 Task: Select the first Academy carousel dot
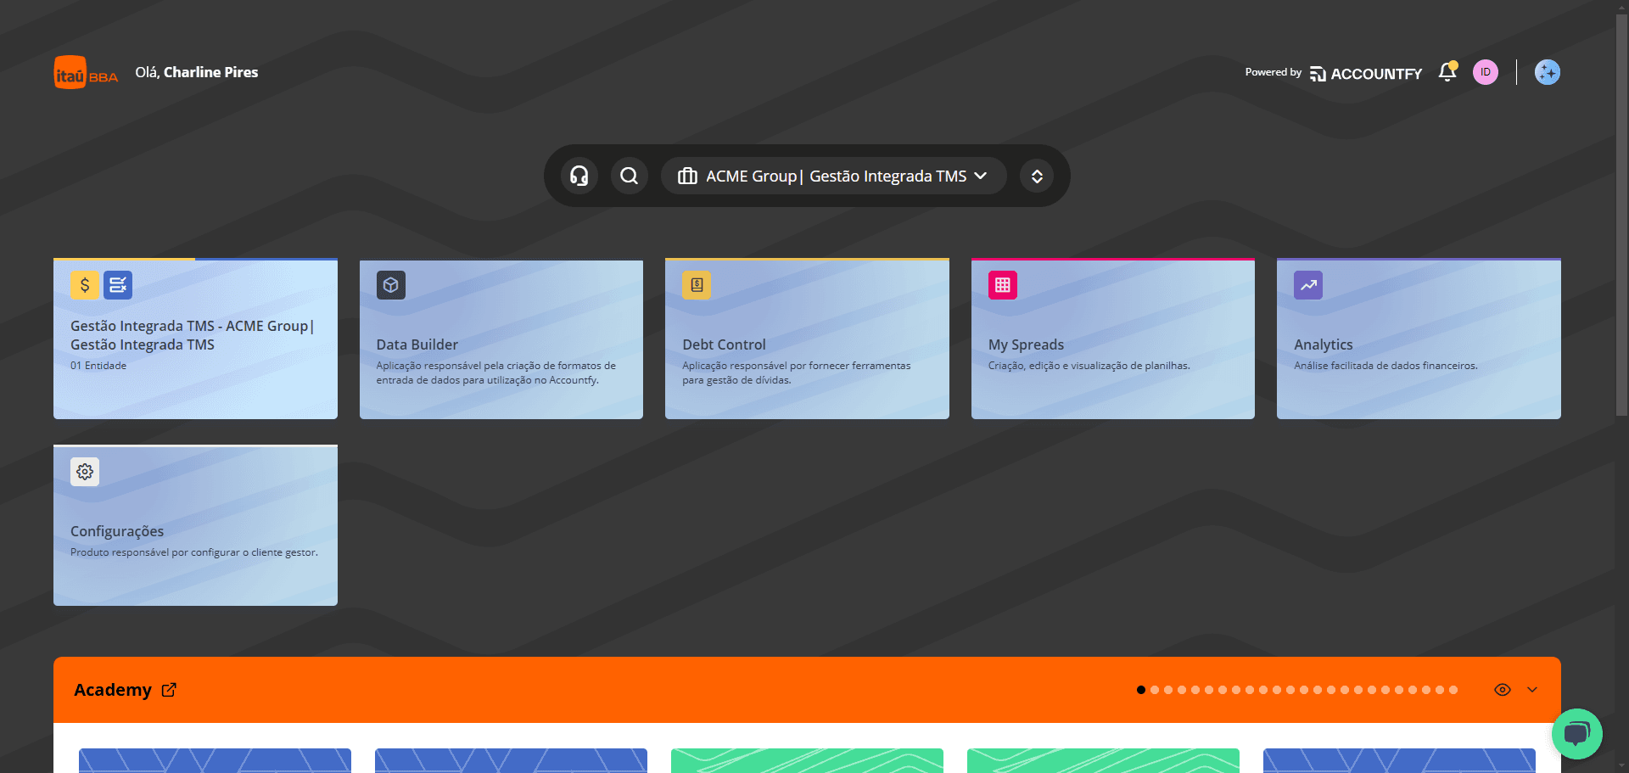(x=1141, y=690)
